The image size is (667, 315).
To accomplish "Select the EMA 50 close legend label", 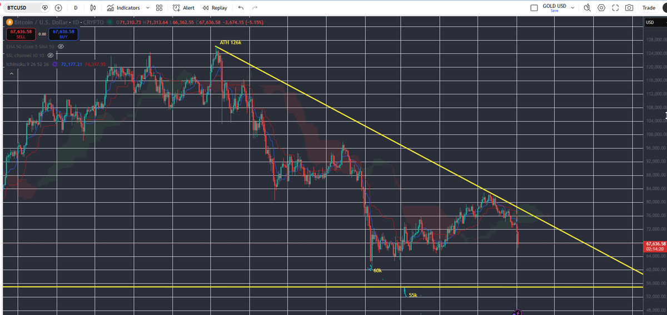I will click(x=29, y=47).
